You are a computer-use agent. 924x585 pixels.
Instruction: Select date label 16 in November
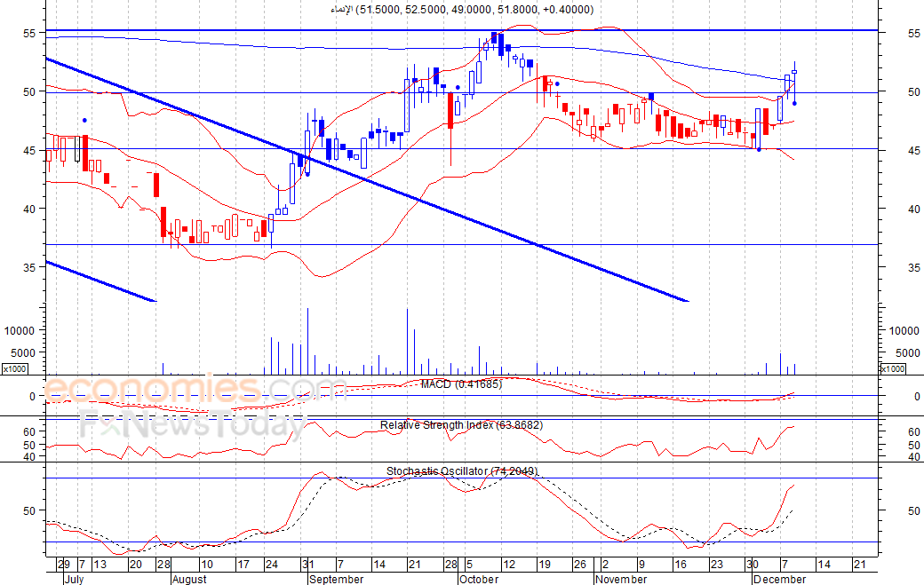pos(681,565)
